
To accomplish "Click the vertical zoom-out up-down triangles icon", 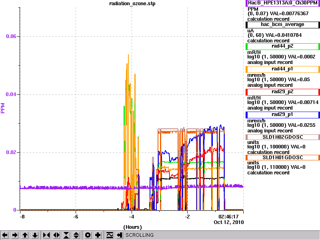I will 76,235.
